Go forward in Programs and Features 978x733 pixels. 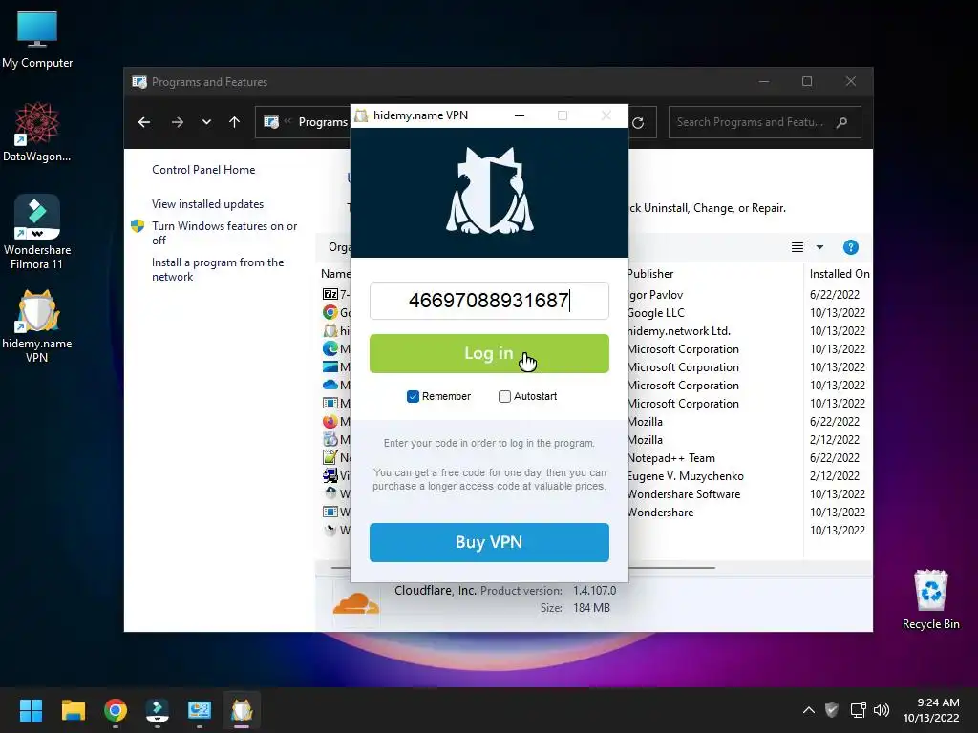tap(178, 122)
